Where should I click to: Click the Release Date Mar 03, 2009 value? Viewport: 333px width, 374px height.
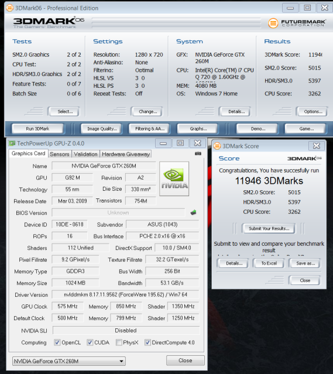pyautogui.click(x=73, y=201)
